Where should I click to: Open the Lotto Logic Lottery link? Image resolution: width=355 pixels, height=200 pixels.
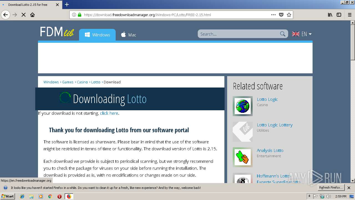tap(275, 125)
